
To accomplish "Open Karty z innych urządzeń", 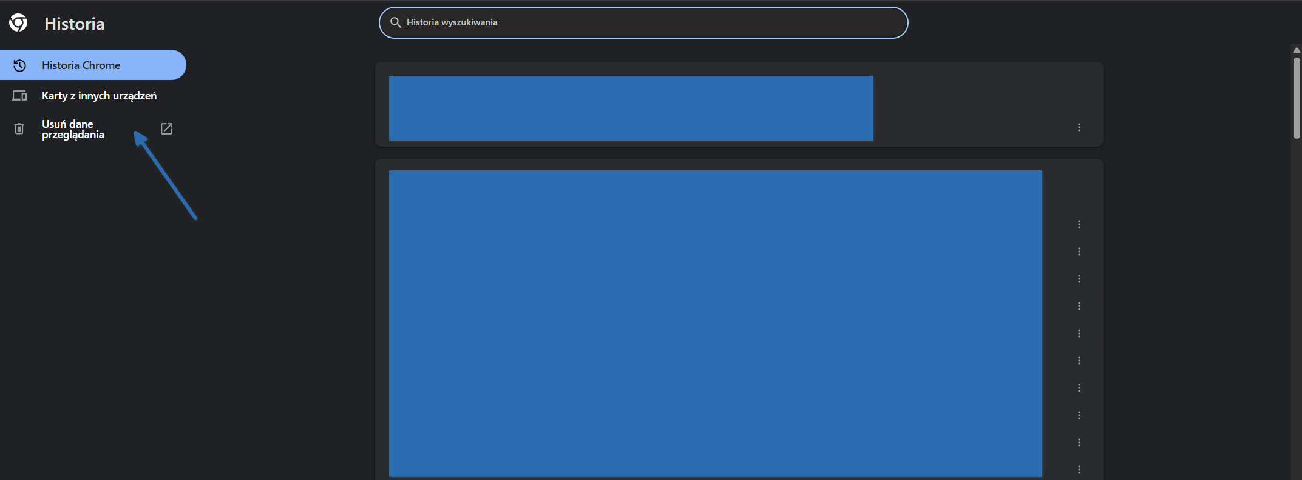I will pyautogui.click(x=99, y=96).
